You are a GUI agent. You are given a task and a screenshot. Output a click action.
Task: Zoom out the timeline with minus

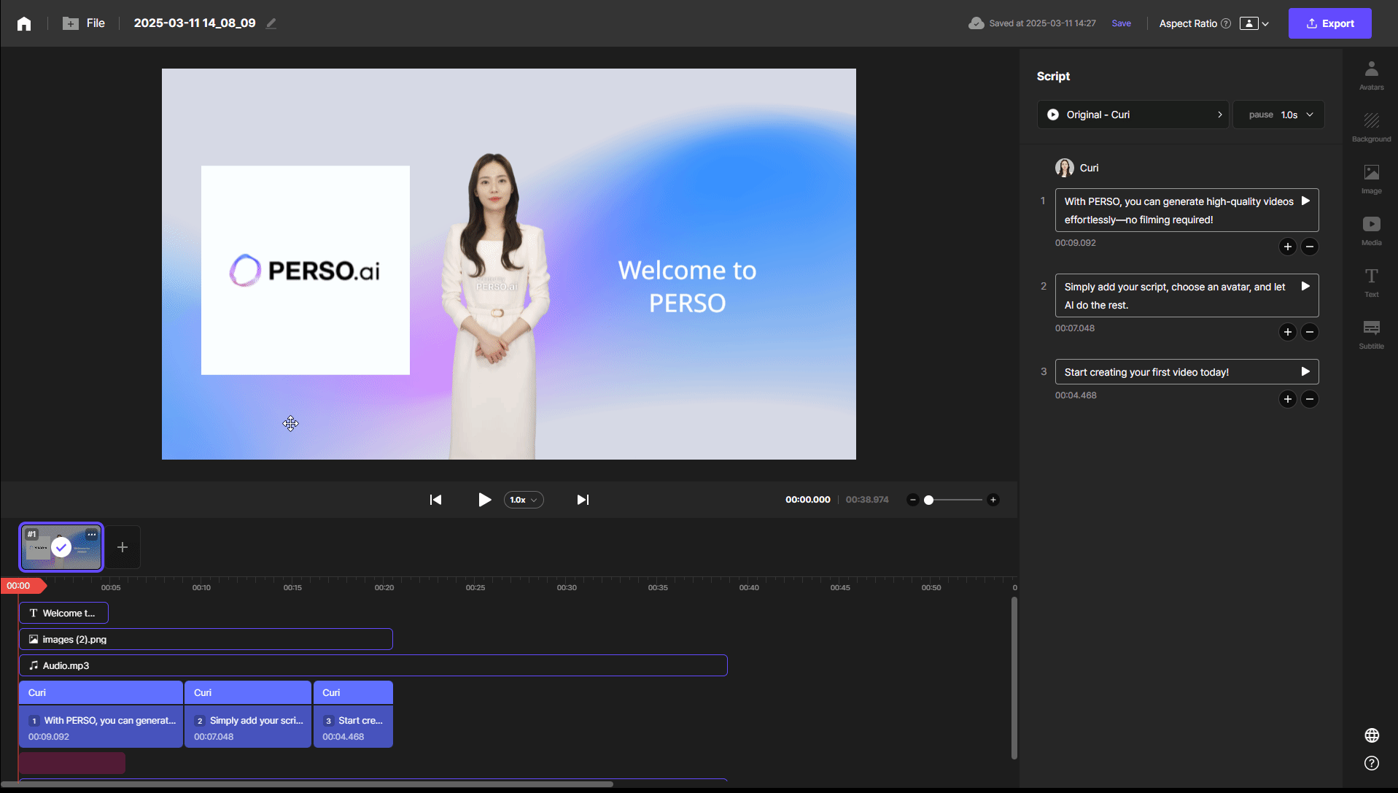coord(912,500)
